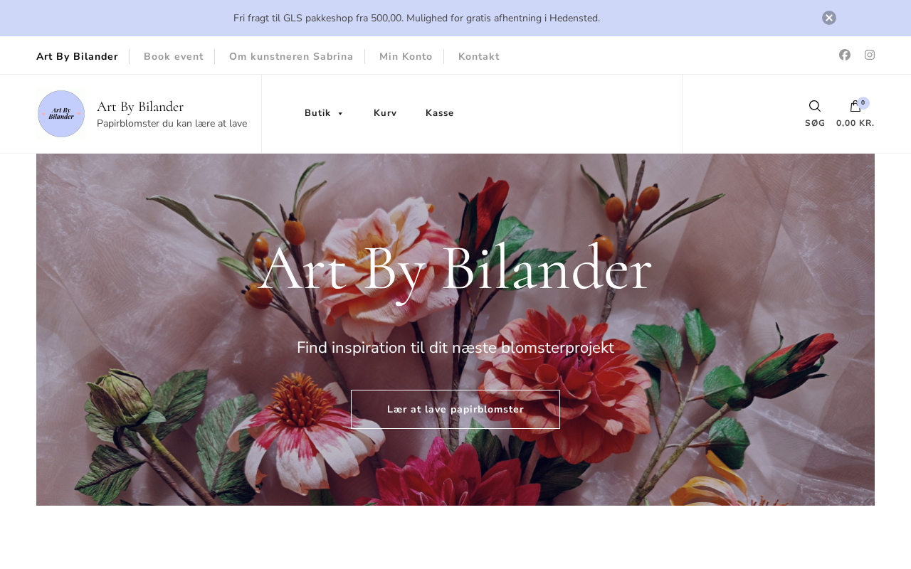
Task: Go to the Kurv page
Action: (385, 113)
